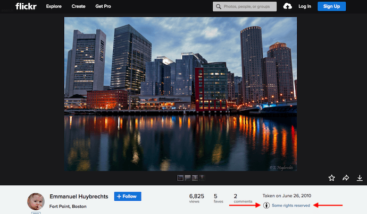The height and width of the screenshot is (214, 367).
Task: Fave the photo with the star icon
Action: (x=332, y=178)
